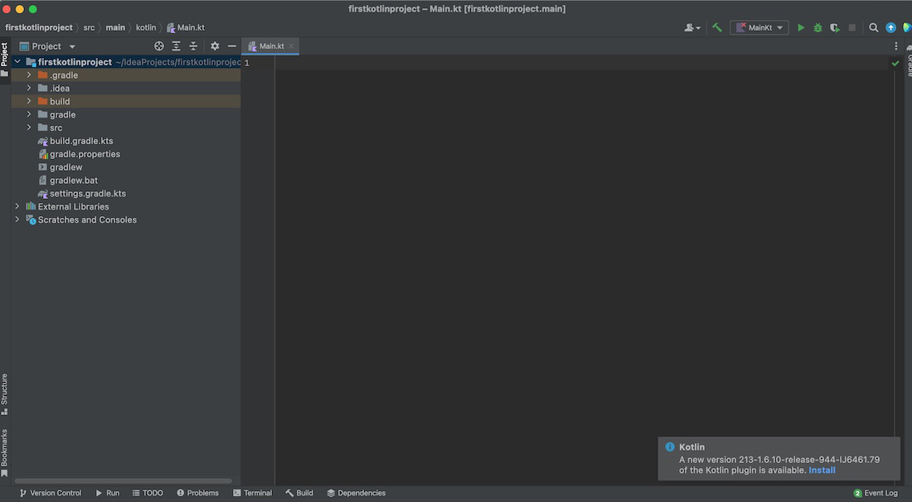Expand the .gradle folder
The image size is (912, 502).
tap(29, 75)
